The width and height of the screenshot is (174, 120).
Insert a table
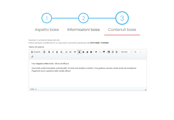tap(109, 52)
